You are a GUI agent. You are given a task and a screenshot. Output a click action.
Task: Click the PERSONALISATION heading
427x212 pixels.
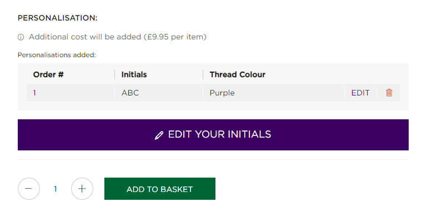[57, 18]
